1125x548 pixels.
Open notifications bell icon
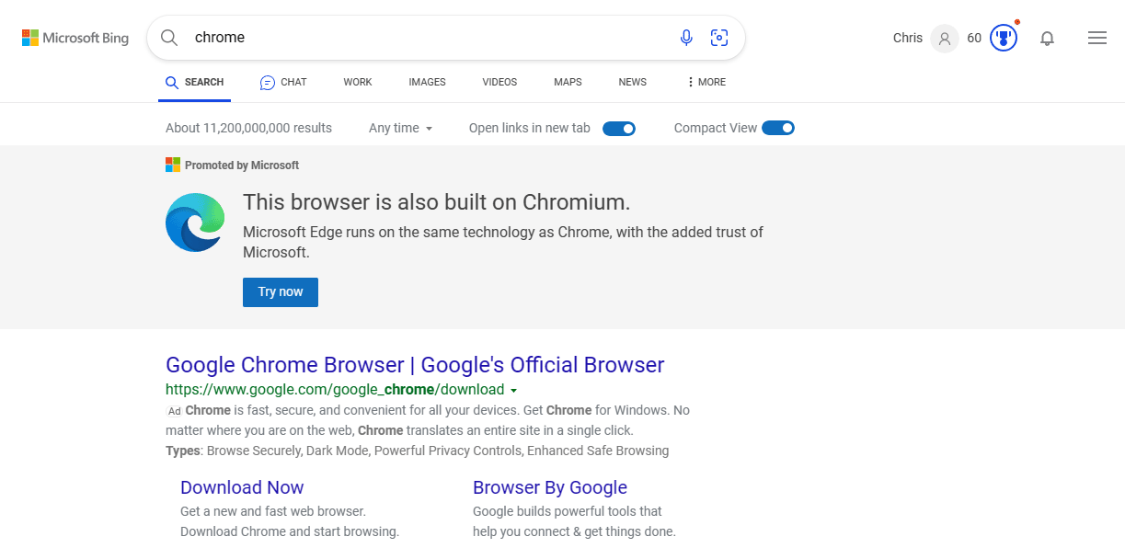(x=1047, y=39)
